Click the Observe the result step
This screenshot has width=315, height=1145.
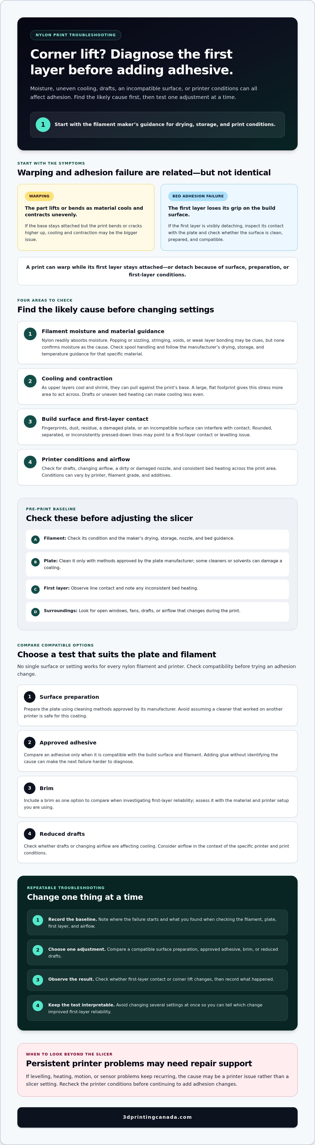pyautogui.click(x=157, y=980)
